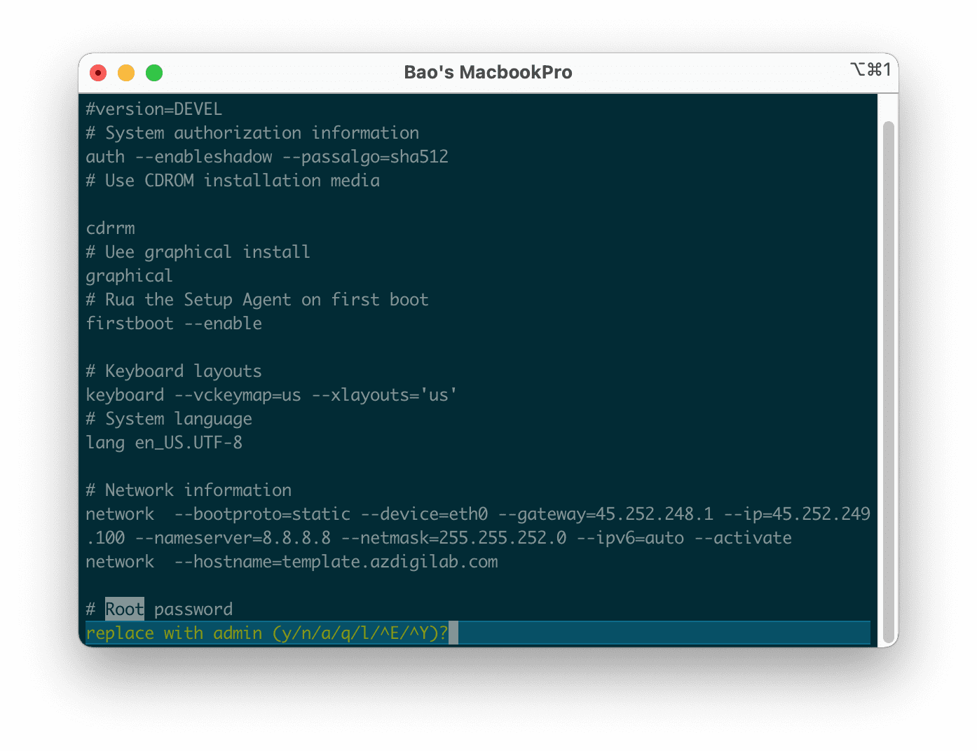Click the highlighted Root search match
This screenshot has height=751, width=977.
point(124,609)
